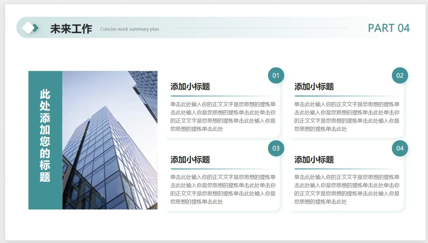Select 添加小标题 heading in card 03
This screenshot has width=428, height=243.
tap(190, 159)
